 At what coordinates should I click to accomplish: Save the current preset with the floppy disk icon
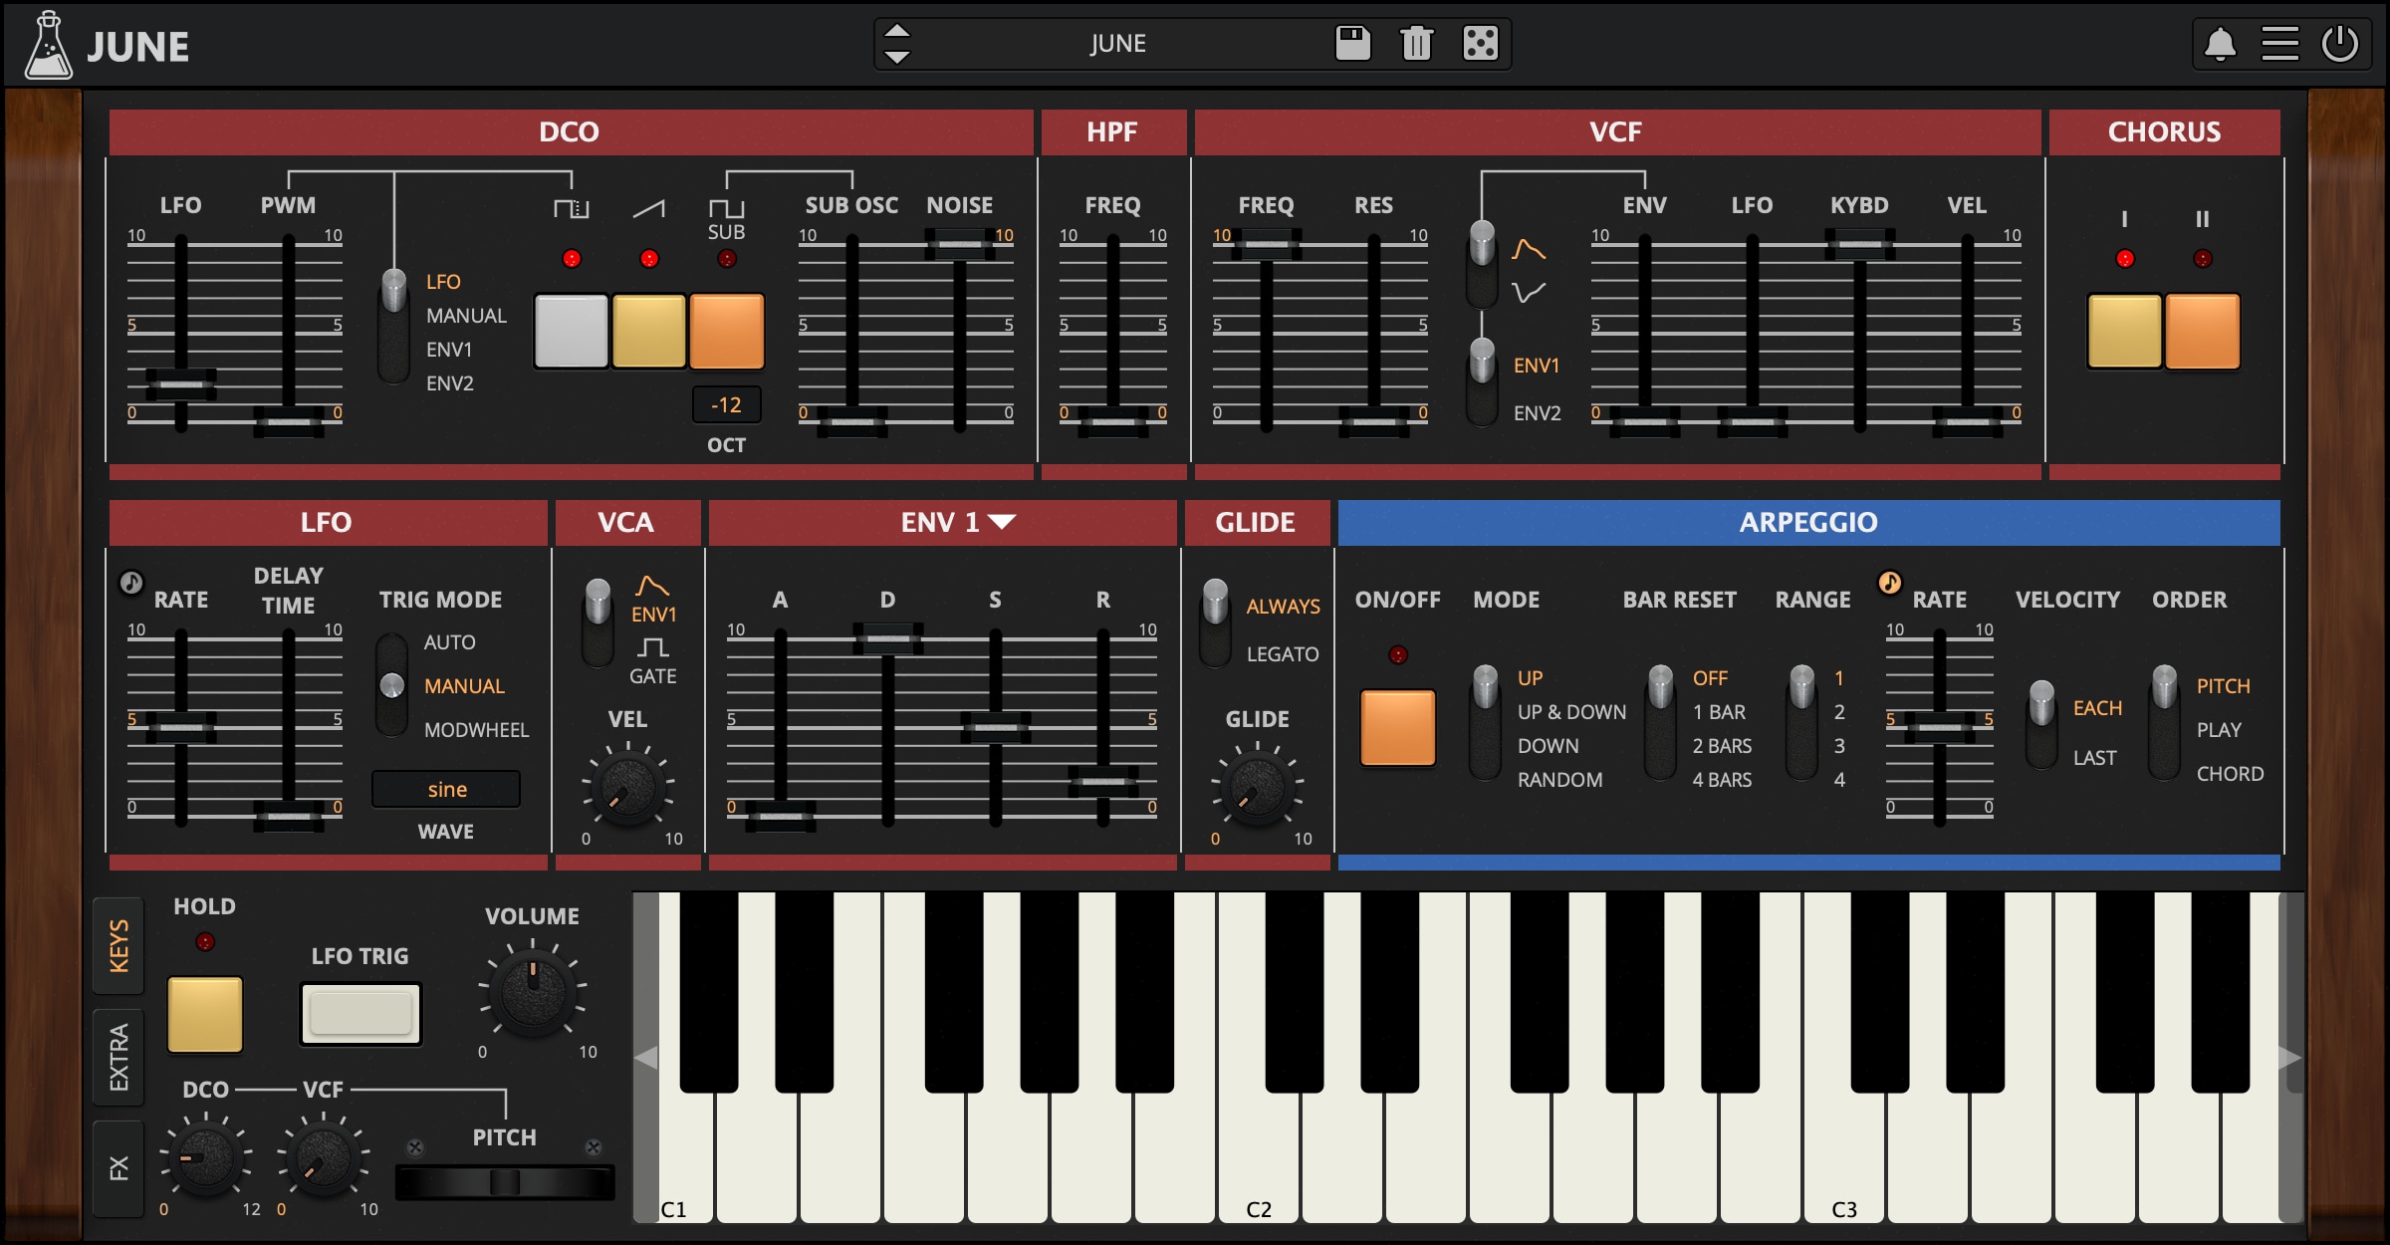pyautogui.click(x=1353, y=44)
